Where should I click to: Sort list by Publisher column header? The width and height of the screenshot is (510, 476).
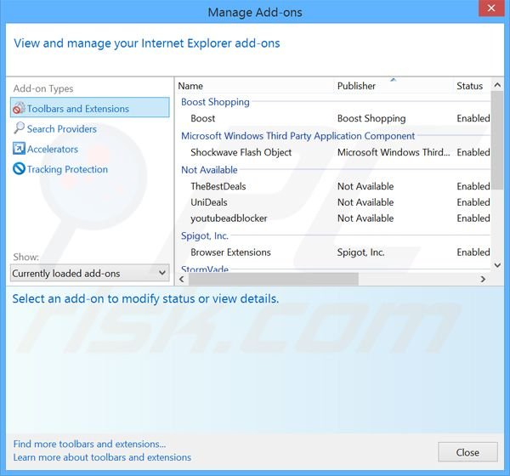[356, 86]
